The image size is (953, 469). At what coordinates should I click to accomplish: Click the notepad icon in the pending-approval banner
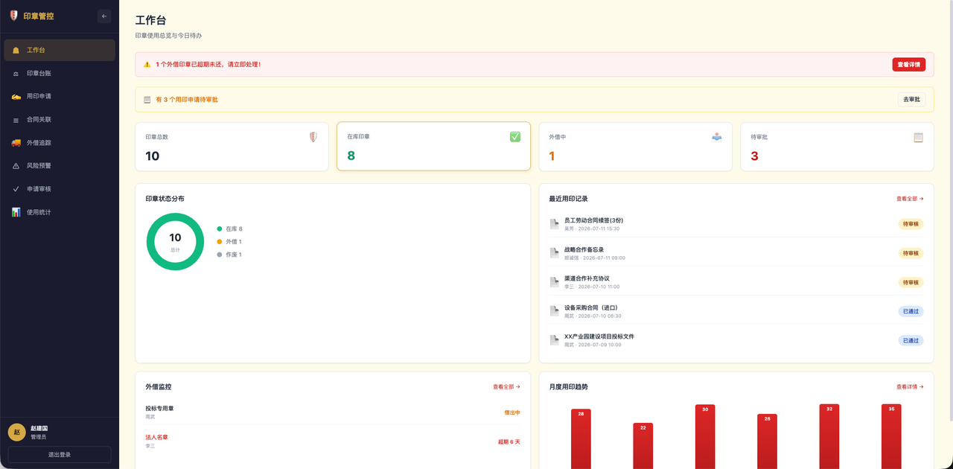click(147, 99)
